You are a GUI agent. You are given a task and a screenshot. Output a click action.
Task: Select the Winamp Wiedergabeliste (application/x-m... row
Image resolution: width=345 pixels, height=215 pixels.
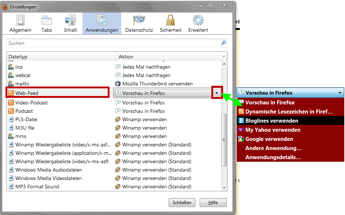64,153
